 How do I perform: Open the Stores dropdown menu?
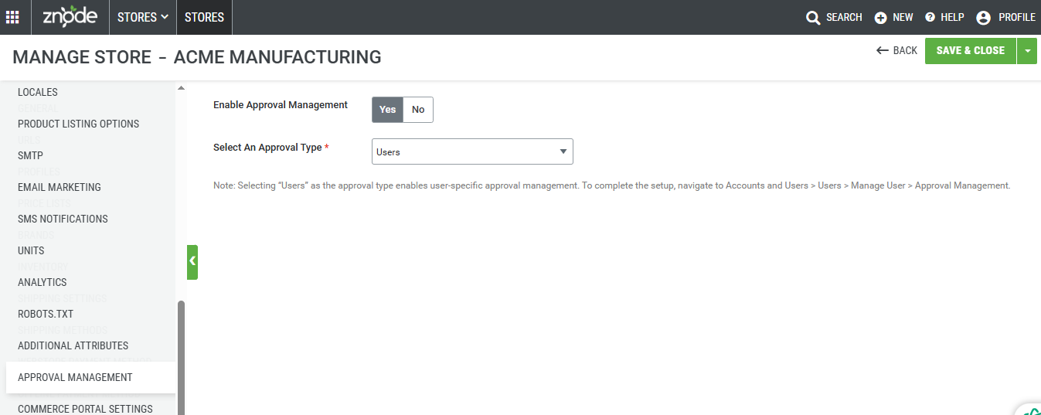coord(143,17)
